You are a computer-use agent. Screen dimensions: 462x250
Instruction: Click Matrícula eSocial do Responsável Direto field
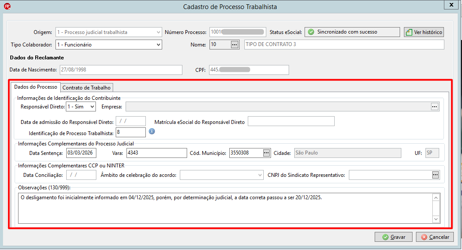(x=291, y=121)
